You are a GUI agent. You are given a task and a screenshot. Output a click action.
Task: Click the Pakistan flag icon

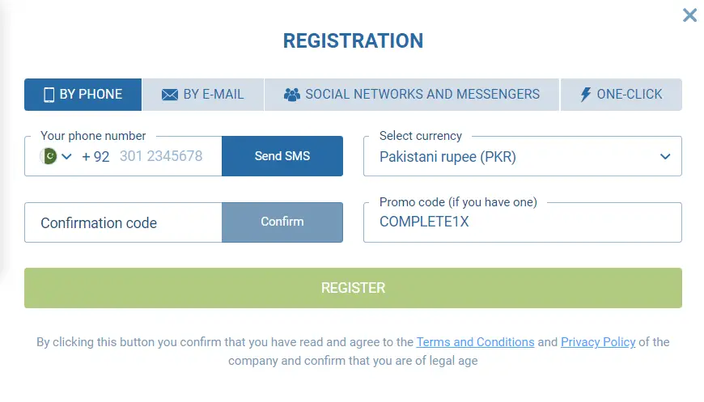point(49,156)
